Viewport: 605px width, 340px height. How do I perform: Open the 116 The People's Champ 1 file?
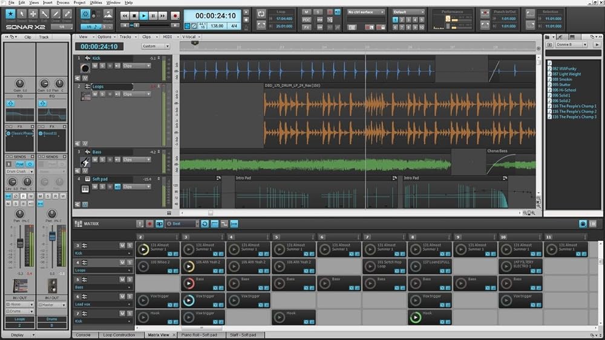(573, 106)
